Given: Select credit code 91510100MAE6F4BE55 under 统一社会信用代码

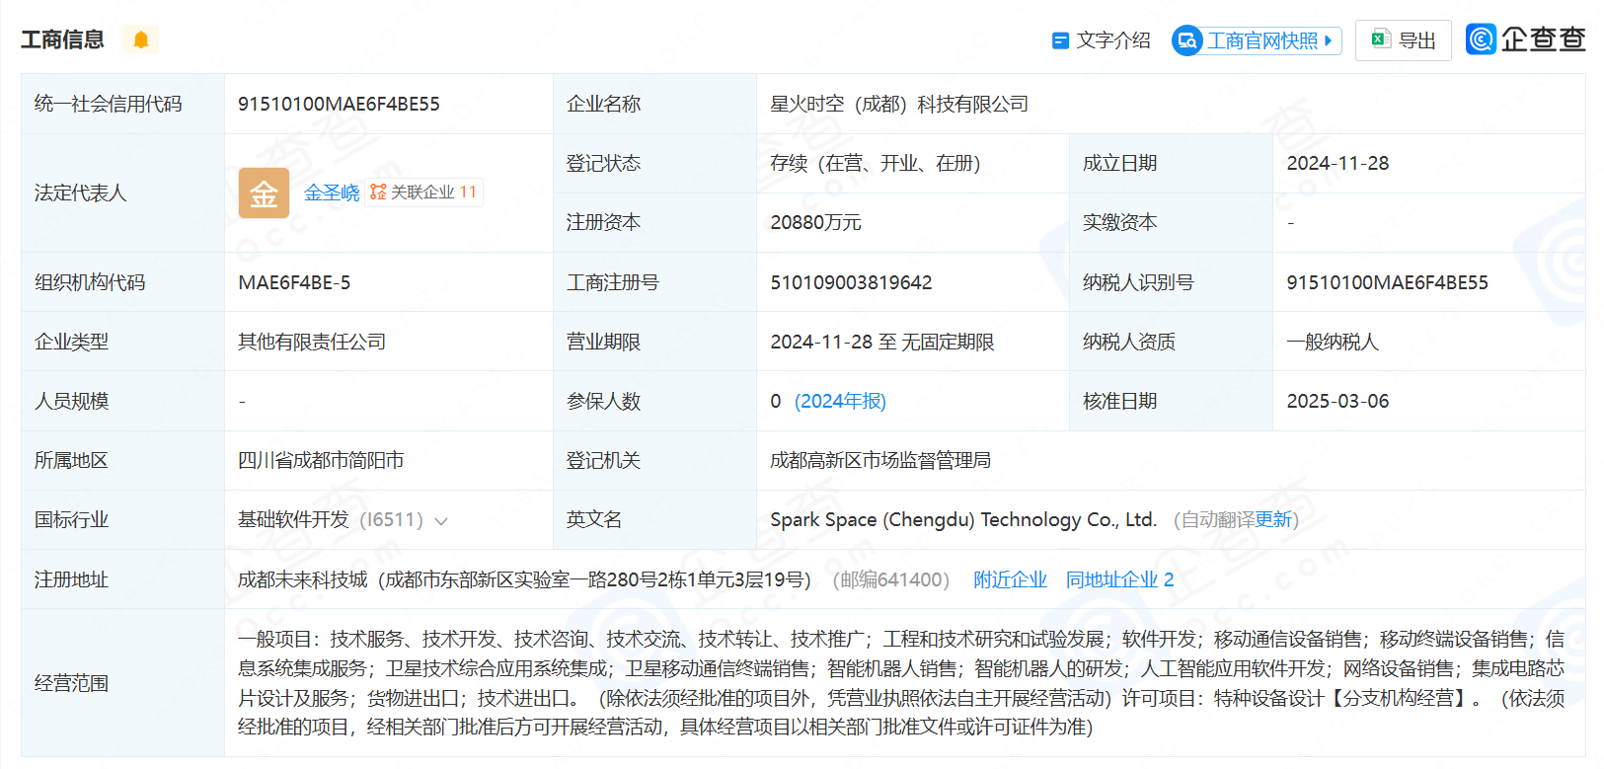Looking at the screenshot, I should tap(339, 104).
